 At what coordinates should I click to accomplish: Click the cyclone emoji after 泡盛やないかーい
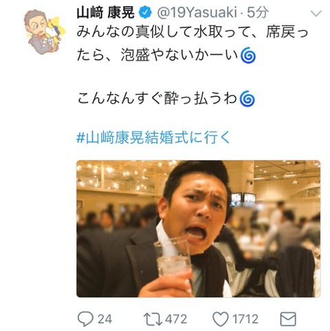click(x=248, y=55)
